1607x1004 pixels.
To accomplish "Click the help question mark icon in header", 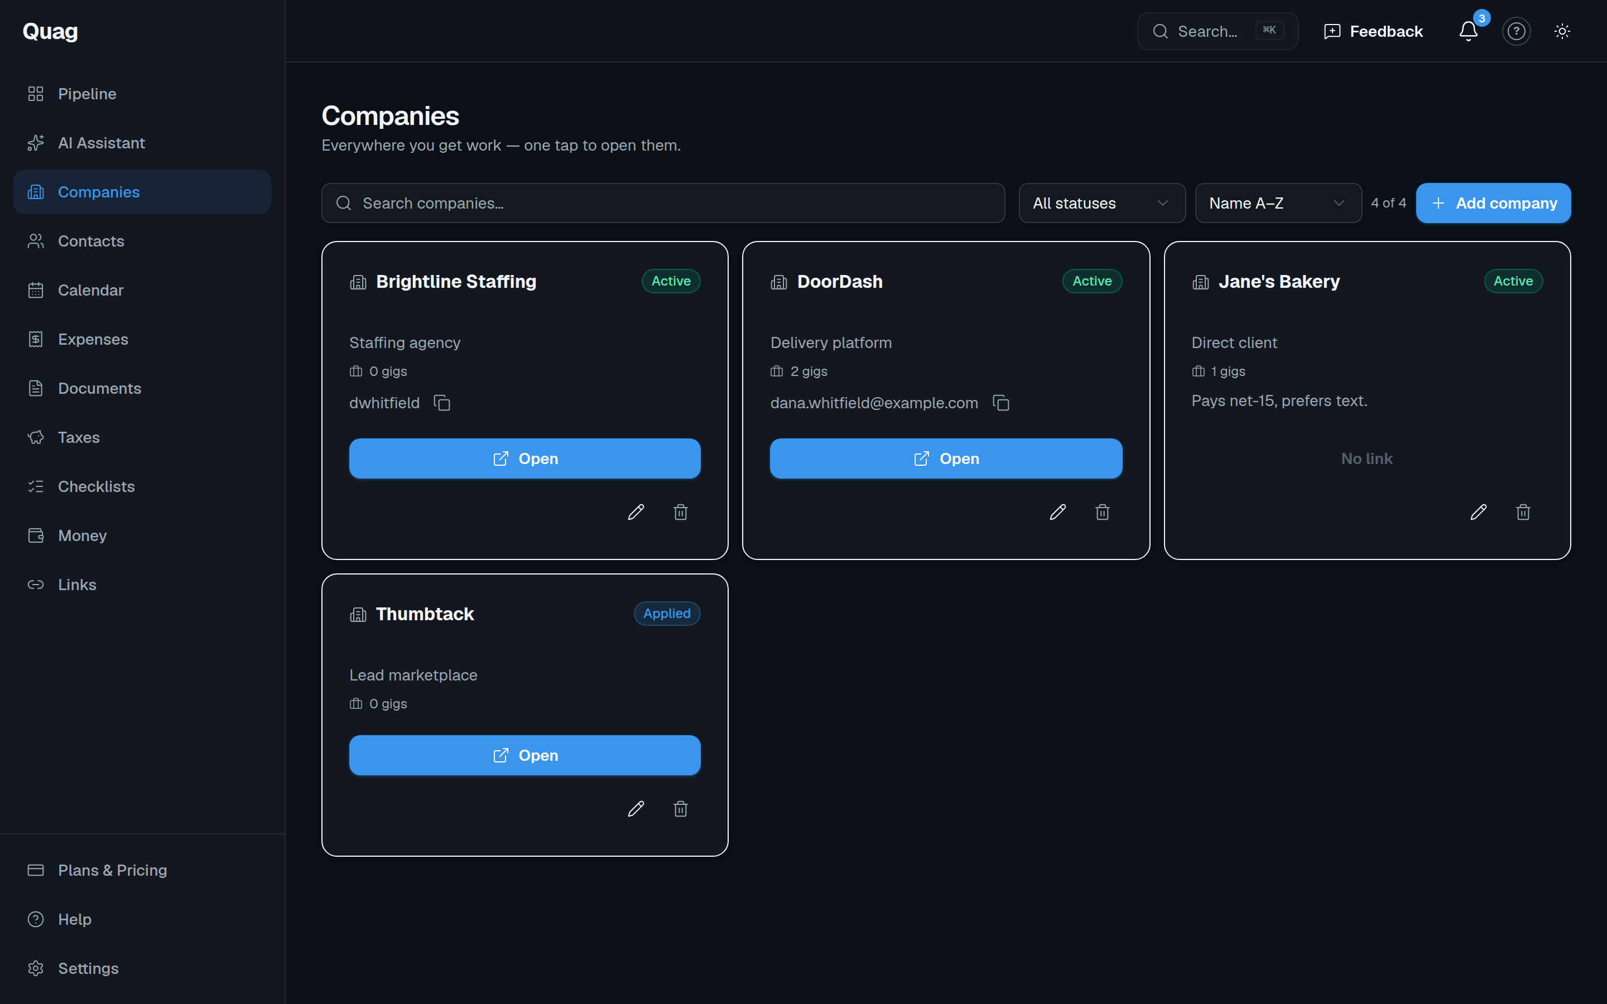I will click(1516, 31).
